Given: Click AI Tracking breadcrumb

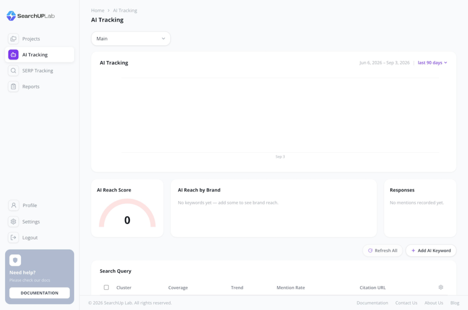Looking at the screenshot, I should pos(125,11).
